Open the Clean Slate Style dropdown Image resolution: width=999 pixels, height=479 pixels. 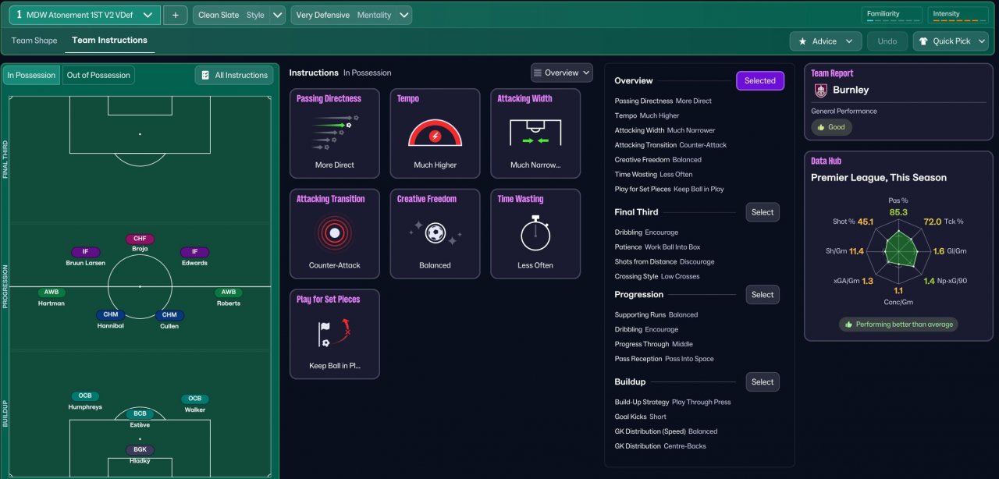click(x=240, y=15)
